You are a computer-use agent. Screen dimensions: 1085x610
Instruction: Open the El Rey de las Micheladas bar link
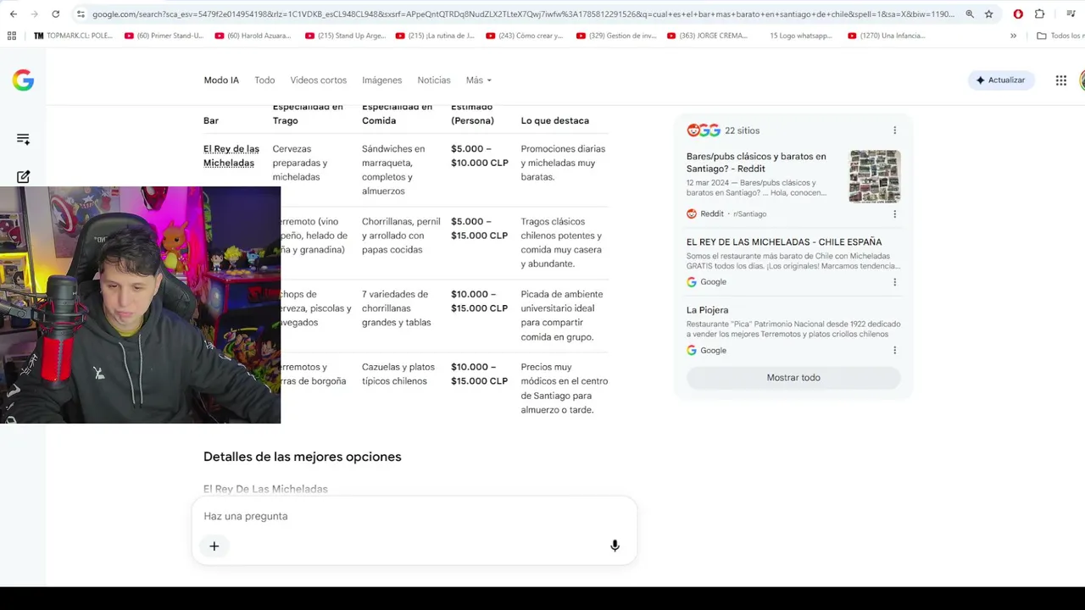click(231, 156)
